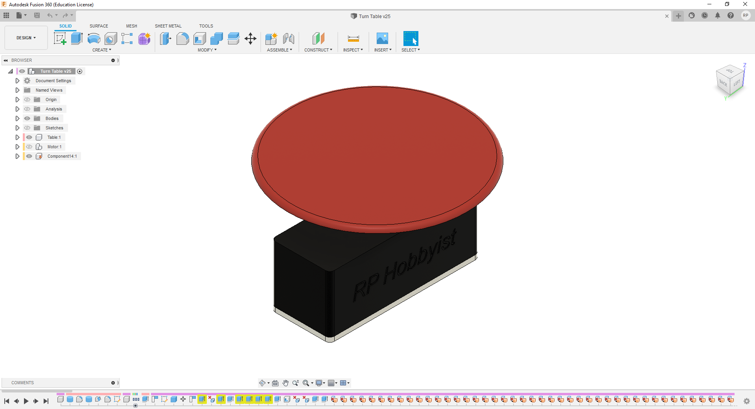Click the Insert image icon
This screenshot has height=409, width=755.
pos(382,39)
